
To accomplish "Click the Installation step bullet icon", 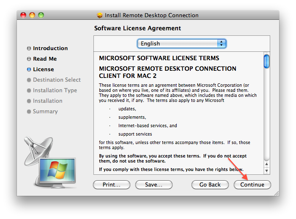I will pyautogui.click(x=29, y=101).
